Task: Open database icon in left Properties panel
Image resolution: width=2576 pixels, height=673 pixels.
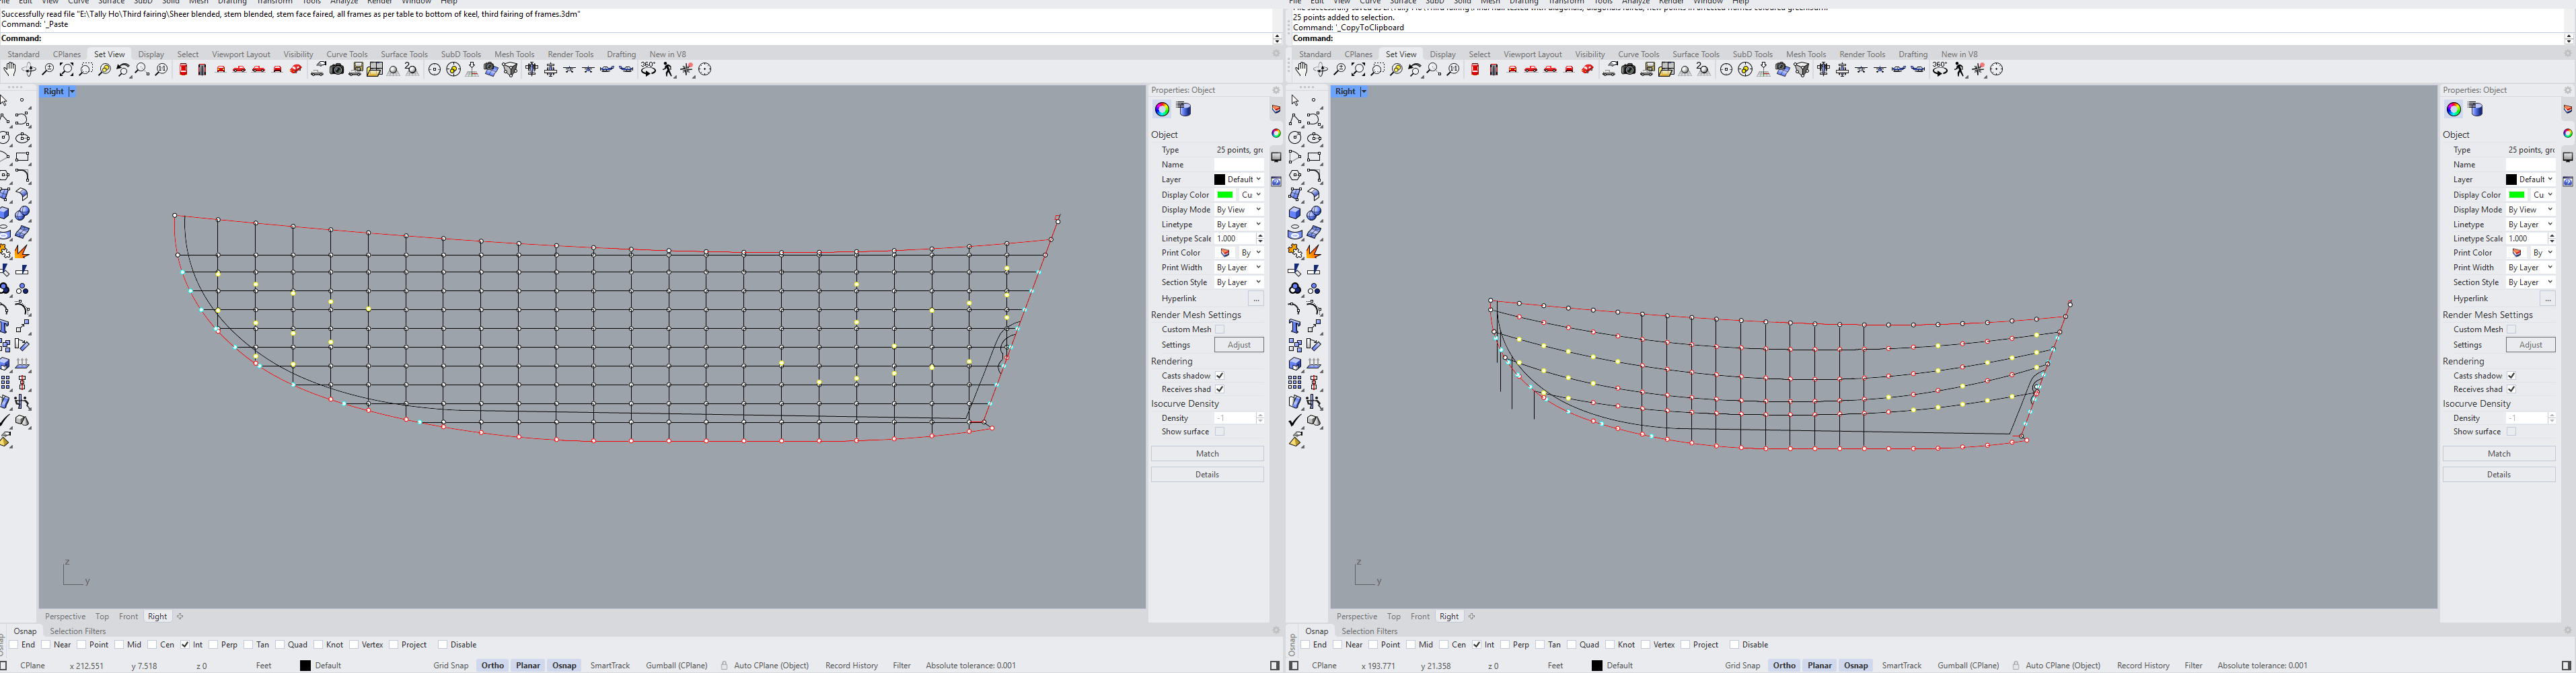Action: coord(1184,109)
